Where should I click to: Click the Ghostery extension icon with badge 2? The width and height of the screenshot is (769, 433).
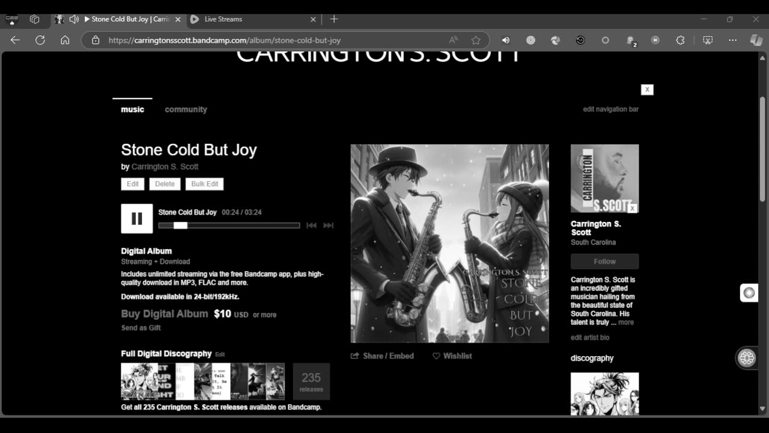pyautogui.click(x=631, y=40)
